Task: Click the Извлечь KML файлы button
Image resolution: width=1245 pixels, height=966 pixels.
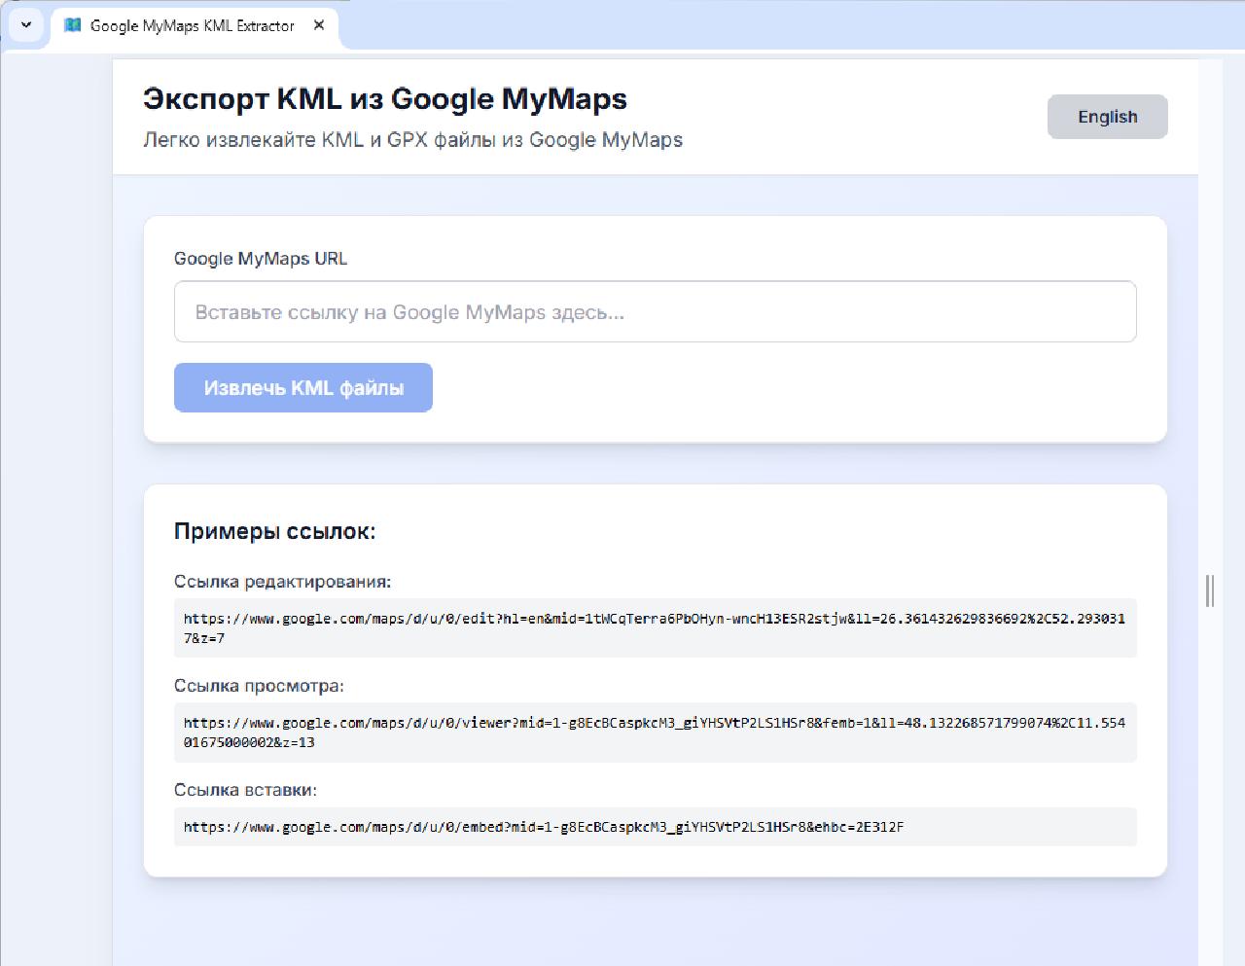Action: point(303,388)
